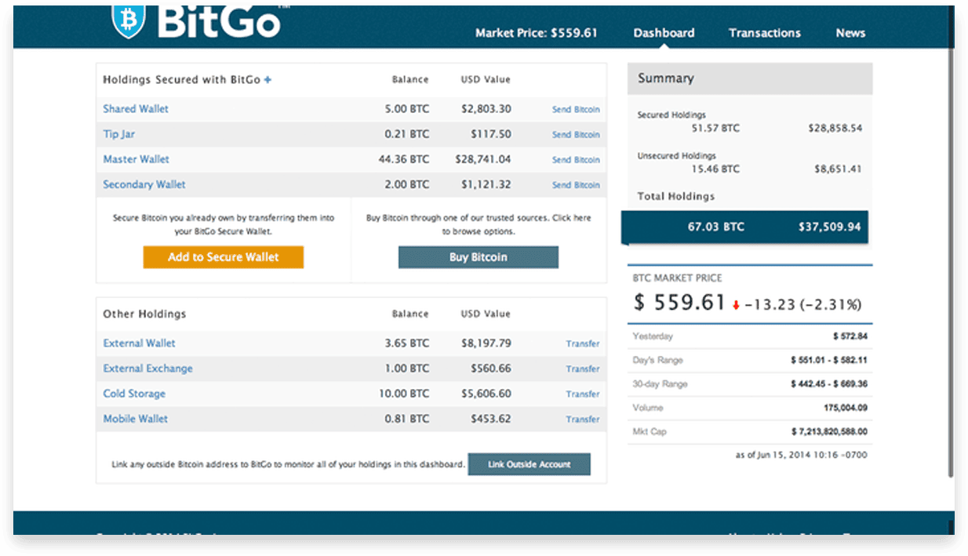Click the as of Jun 15, 2014 timestamp

pyautogui.click(x=802, y=455)
